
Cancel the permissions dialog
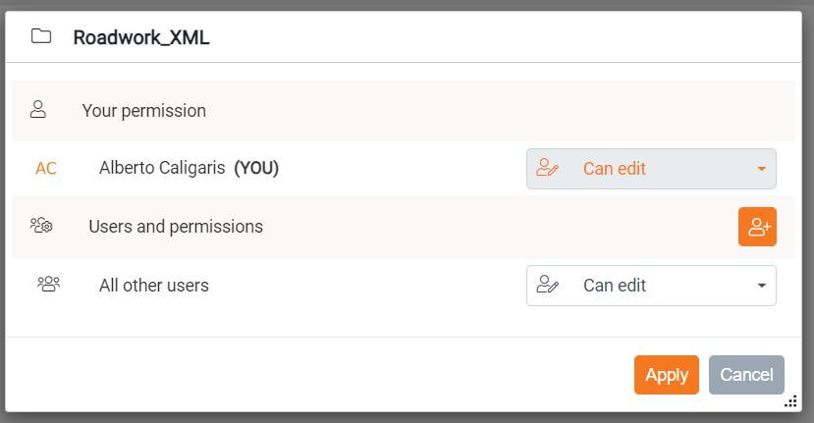coord(746,375)
